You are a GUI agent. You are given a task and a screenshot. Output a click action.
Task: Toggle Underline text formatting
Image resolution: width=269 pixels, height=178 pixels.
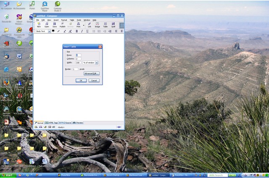click(87, 31)
